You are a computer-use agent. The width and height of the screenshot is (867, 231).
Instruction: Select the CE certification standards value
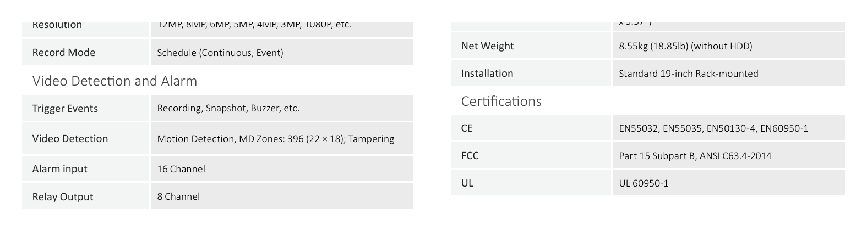click(x=713, y=128)
